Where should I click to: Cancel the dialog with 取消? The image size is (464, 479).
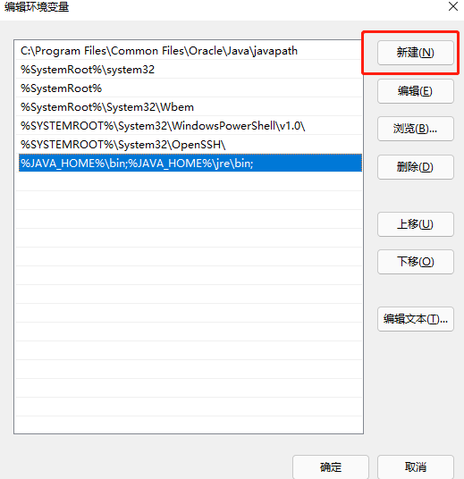coord(416,467)
